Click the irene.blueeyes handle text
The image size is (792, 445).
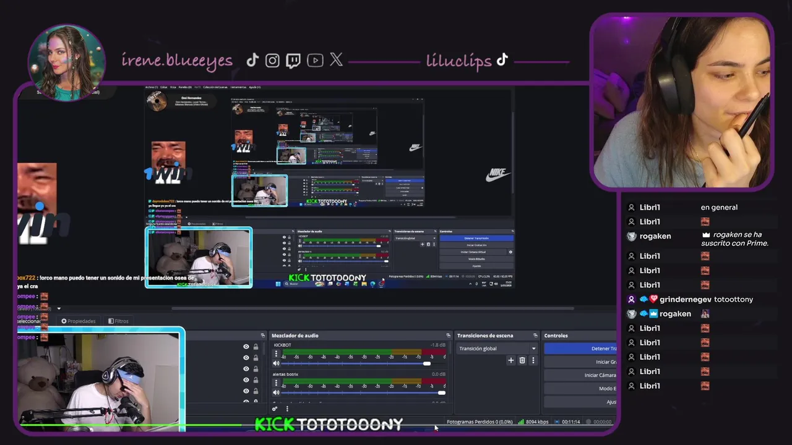click(x=177, y=61)
